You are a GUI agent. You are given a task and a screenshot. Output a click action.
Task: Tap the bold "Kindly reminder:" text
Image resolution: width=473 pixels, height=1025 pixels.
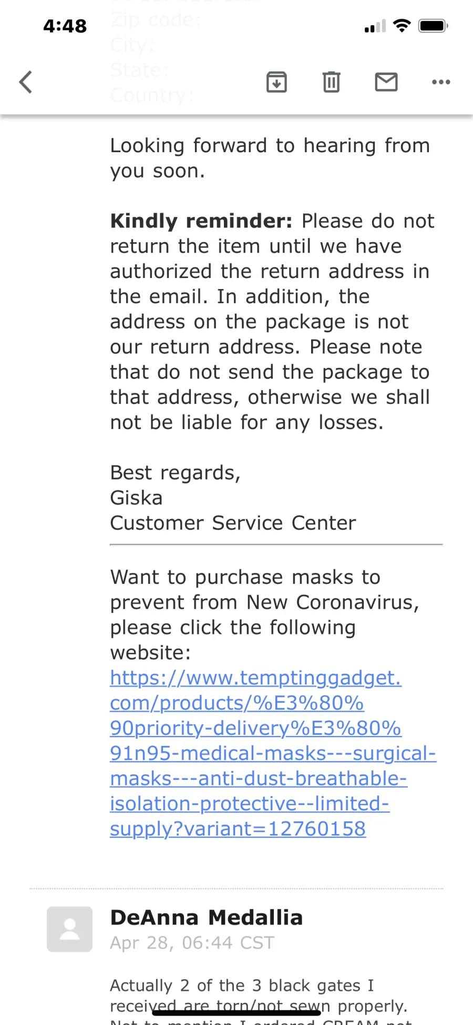click(201, 221)
